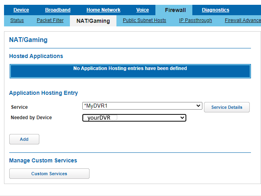Click the Service Details button

pyautogui.click(x=226, y=107)
